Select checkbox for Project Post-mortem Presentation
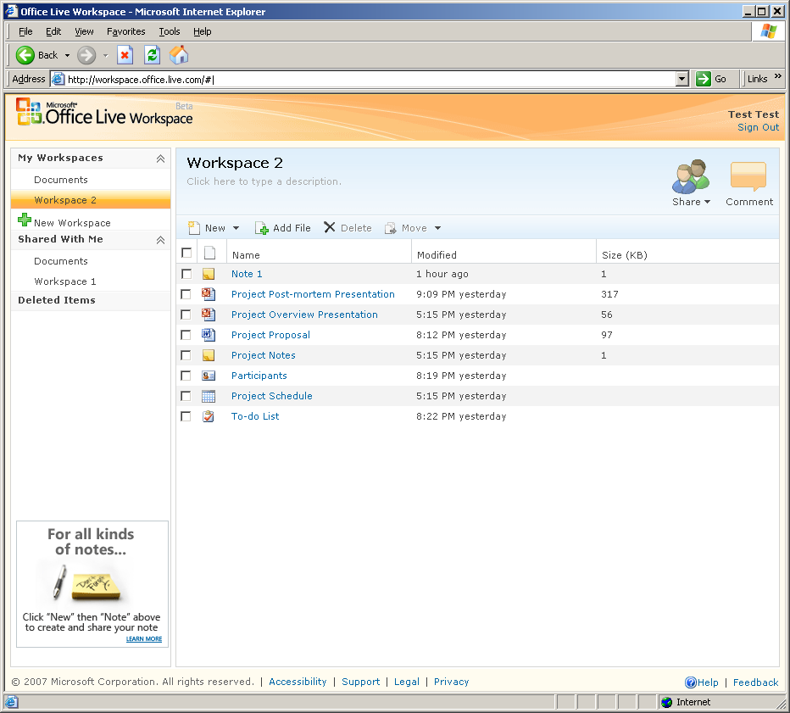 click(186, 294)
